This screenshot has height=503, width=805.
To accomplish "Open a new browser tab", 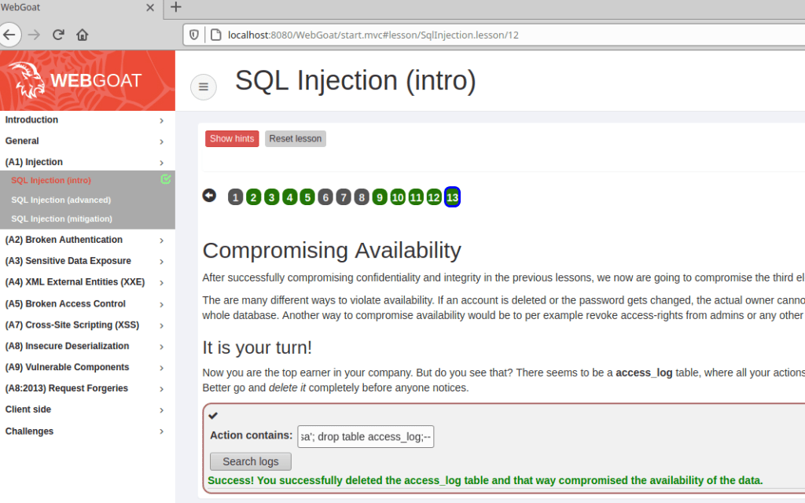I will pos(176,7).
